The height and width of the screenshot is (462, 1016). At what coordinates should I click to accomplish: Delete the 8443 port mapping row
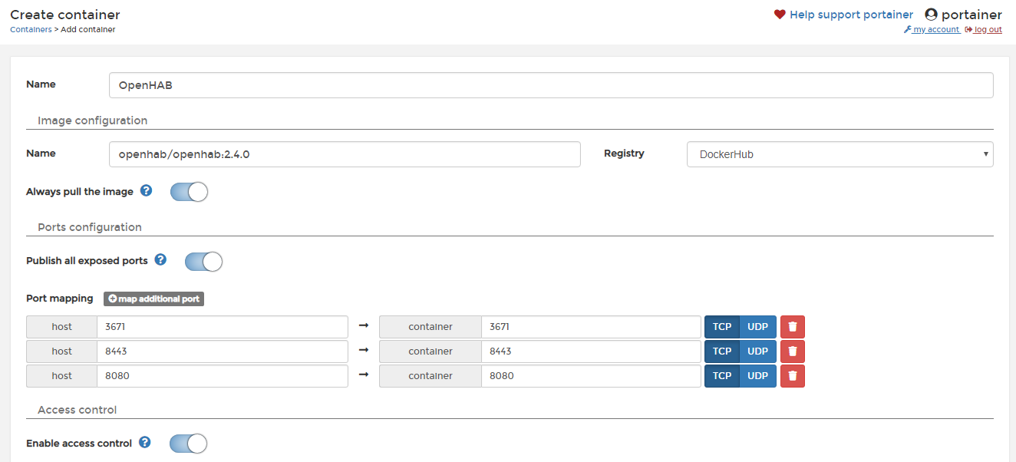pos(793,351)
